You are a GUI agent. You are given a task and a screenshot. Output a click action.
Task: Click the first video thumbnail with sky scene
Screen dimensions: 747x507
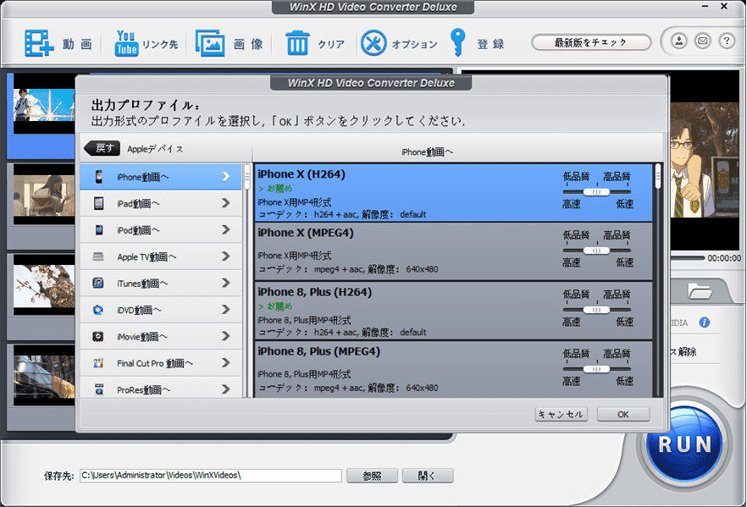(x=44, y=104)
